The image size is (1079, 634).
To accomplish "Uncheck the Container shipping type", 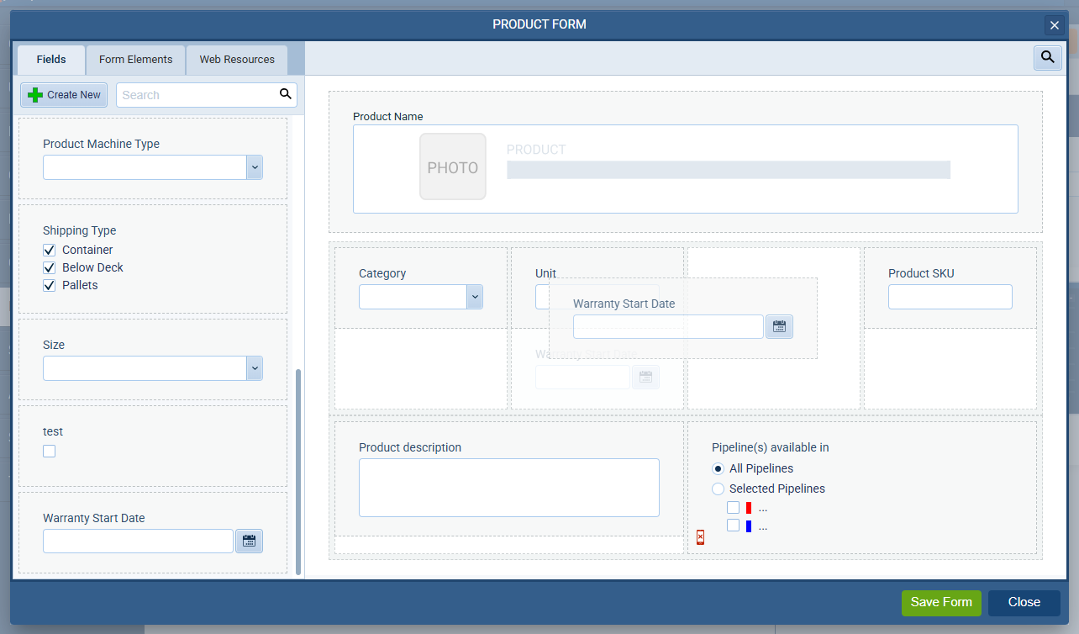I will [49, 250].
